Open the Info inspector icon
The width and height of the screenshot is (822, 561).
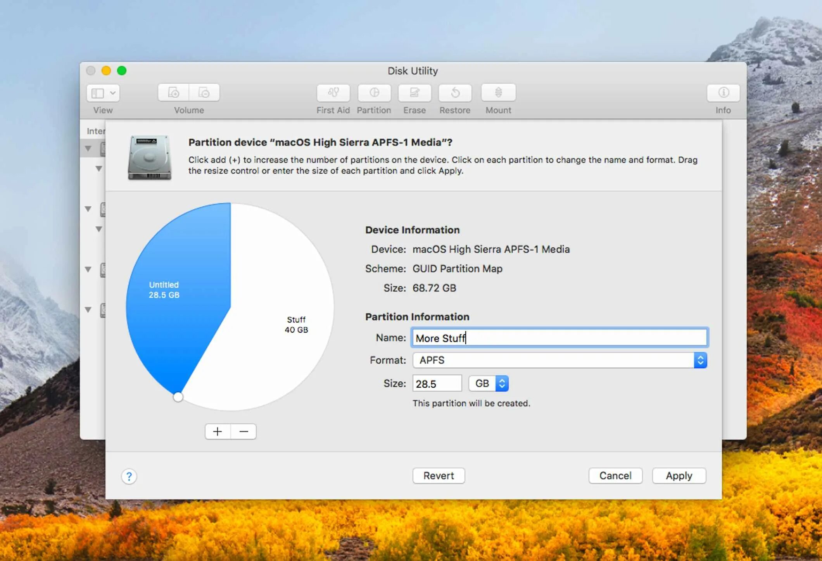coord(723,93)
